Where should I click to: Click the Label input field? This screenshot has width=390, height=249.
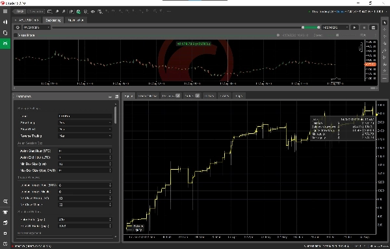pos(84,116)
